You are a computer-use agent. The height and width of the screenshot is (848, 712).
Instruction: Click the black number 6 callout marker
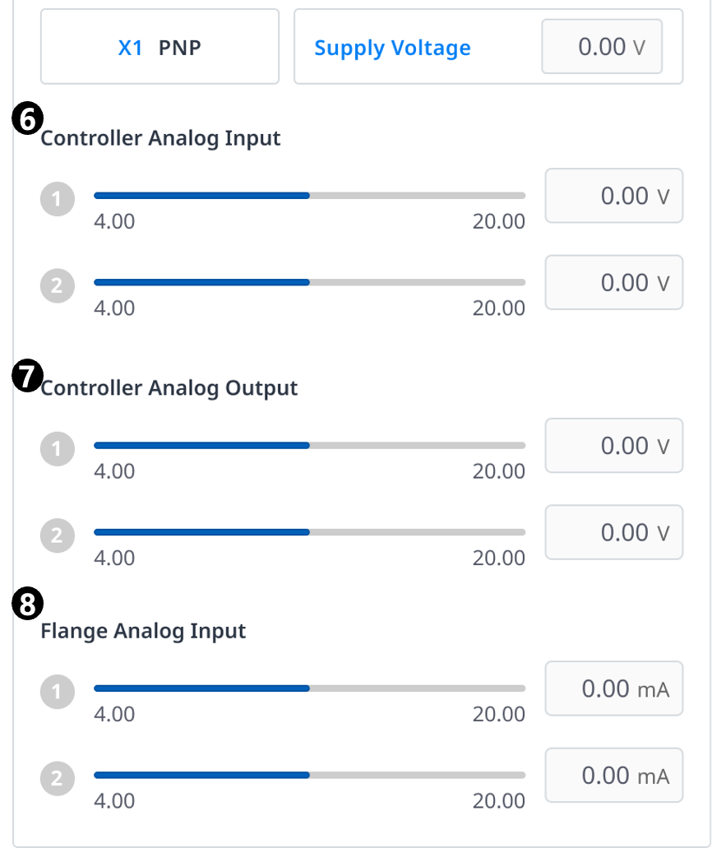point(25,120)
